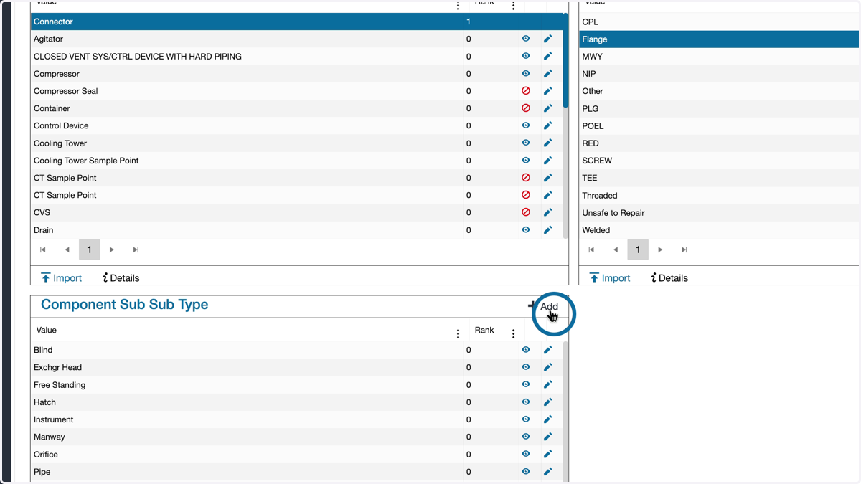Open Rank column menu in top component grid
Image resolution: width=861 pixels, height=484 pixels.
pyautogui.click(x=513, y=6)
